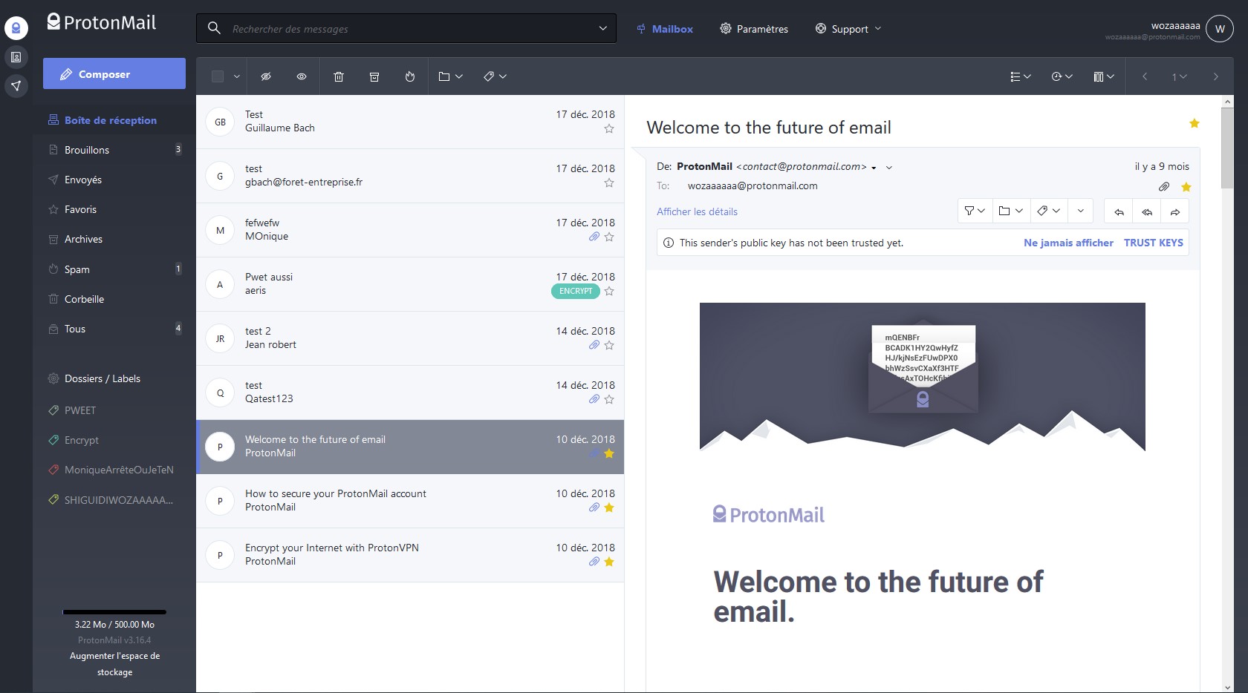Go to next page arrow
This screenshot has width=1248, height=693.
tap(1216, 76)
